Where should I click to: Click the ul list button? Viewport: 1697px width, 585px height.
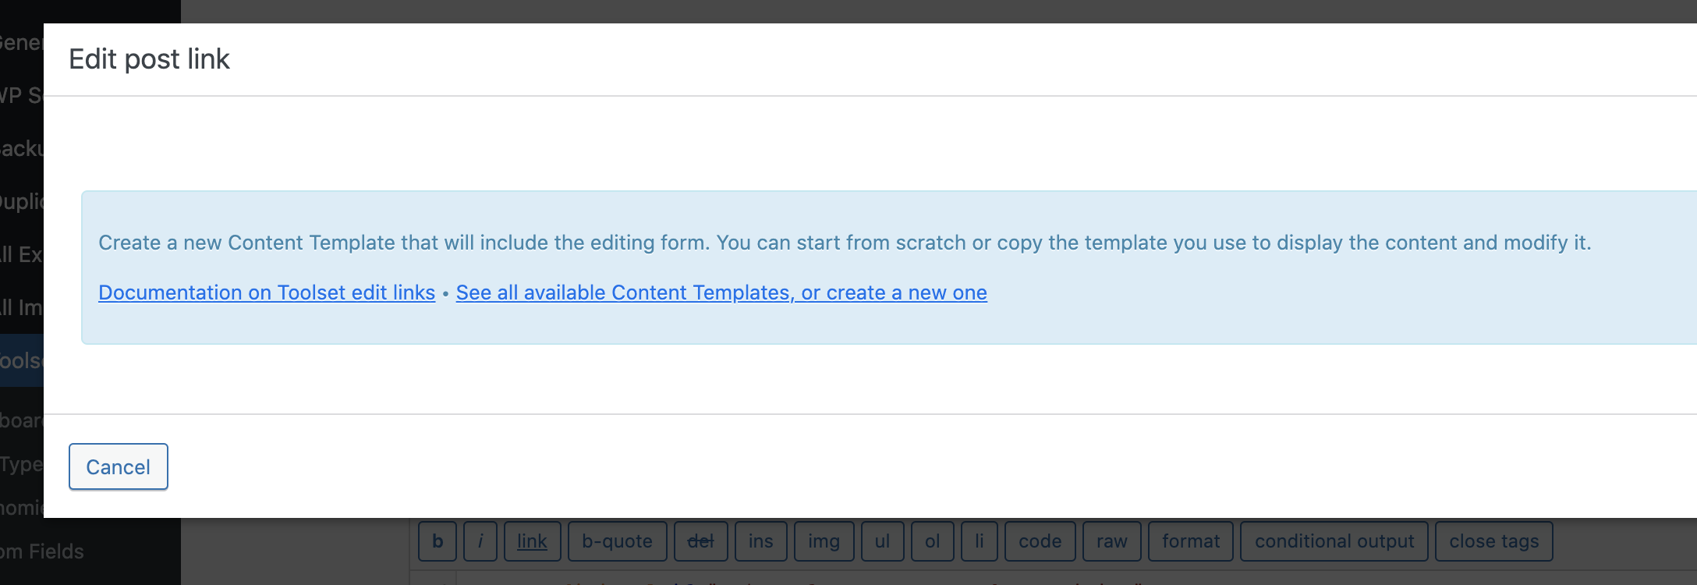(882, 541)
